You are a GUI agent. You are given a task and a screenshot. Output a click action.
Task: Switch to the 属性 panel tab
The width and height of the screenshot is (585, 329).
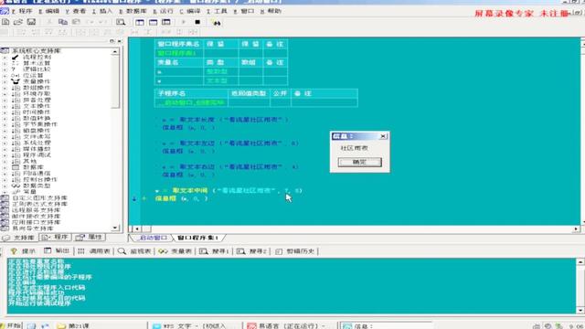(89, 238)
